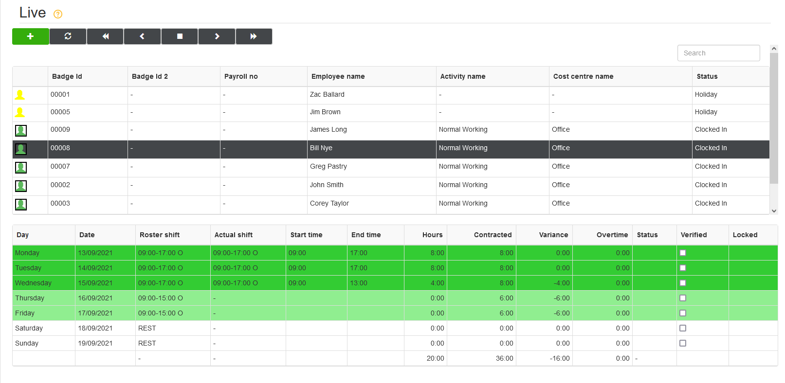Click badge id 00001
Viewport: 785px width, 383px height.
60,95
